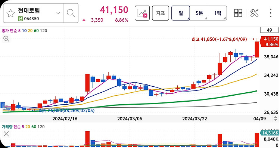Open the multi-chart grid layout icon
The width and height of the screenshot is (280, 148).
tap(238, 13)
